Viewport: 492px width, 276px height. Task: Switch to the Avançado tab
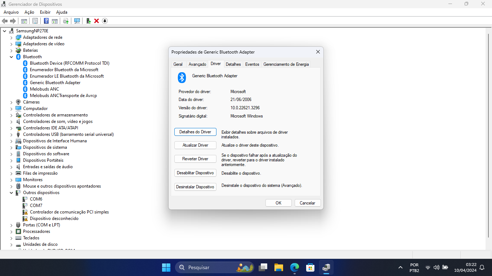click(x=197, y=64)
